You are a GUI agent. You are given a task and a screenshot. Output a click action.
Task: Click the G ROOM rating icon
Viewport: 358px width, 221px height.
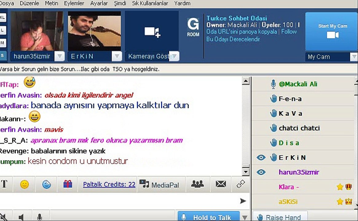193,27
